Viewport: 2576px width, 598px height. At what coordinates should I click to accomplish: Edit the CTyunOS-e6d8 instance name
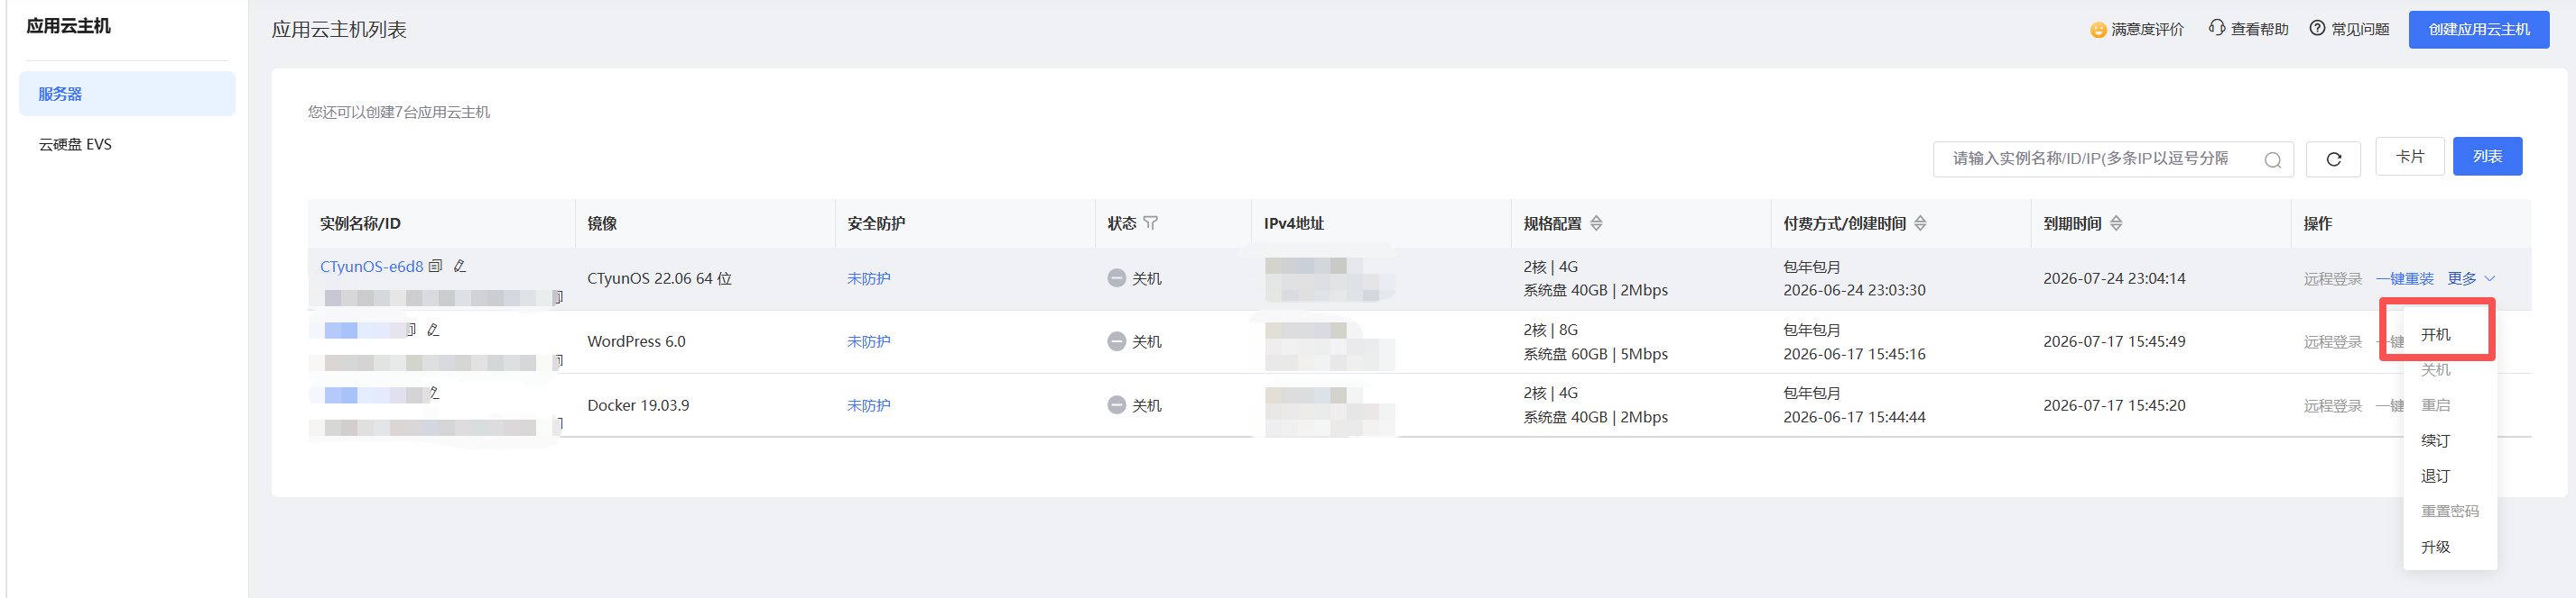460,267
